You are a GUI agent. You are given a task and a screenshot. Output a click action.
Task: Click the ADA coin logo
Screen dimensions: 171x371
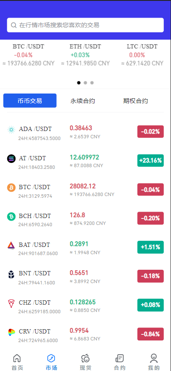11,129
